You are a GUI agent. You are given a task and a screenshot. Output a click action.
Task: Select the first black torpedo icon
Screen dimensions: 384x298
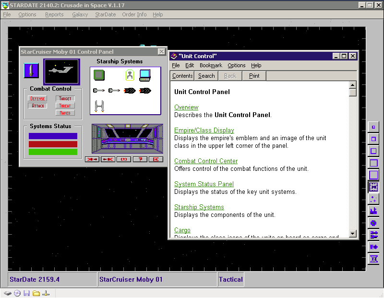click(x=130, y=91)
